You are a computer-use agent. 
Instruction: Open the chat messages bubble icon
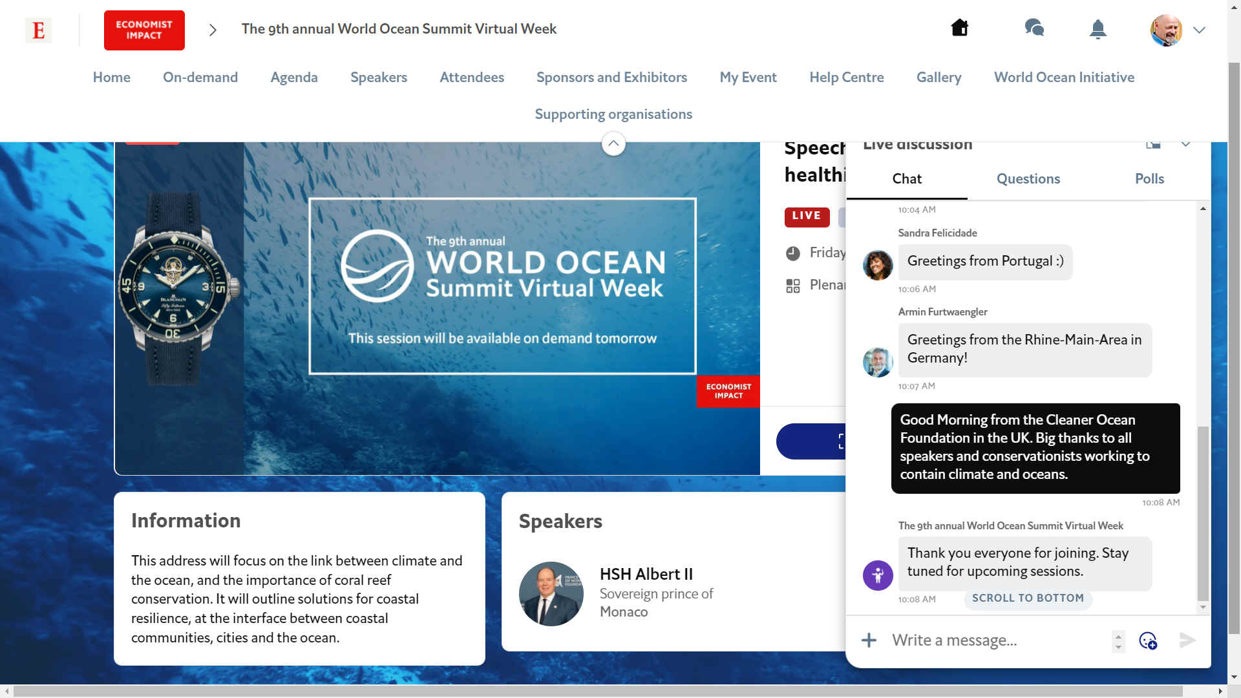(1034, 28)
